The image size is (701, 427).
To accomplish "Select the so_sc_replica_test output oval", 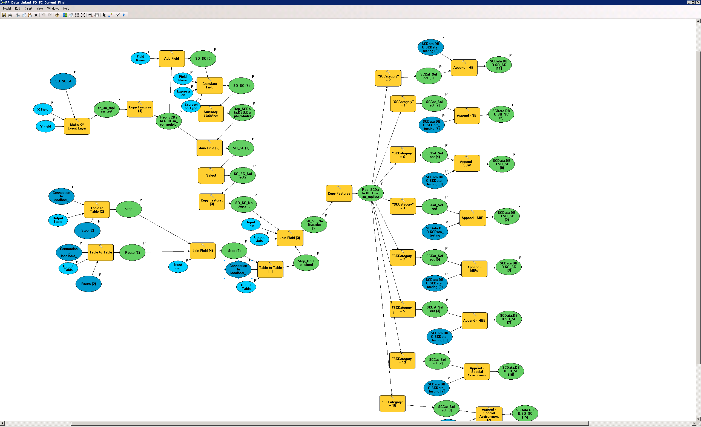I will point(107,109).
